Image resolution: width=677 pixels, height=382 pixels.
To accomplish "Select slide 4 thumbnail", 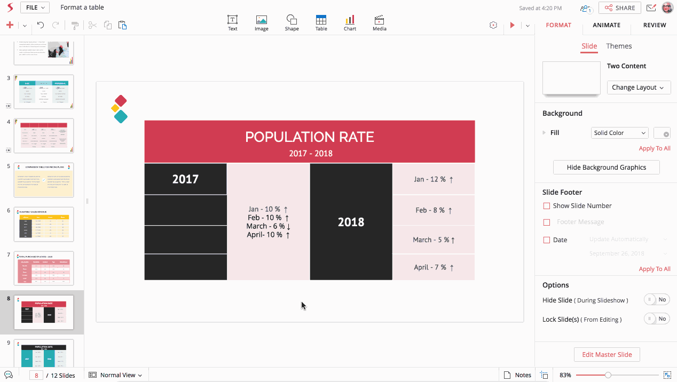I will pos(44,136).
